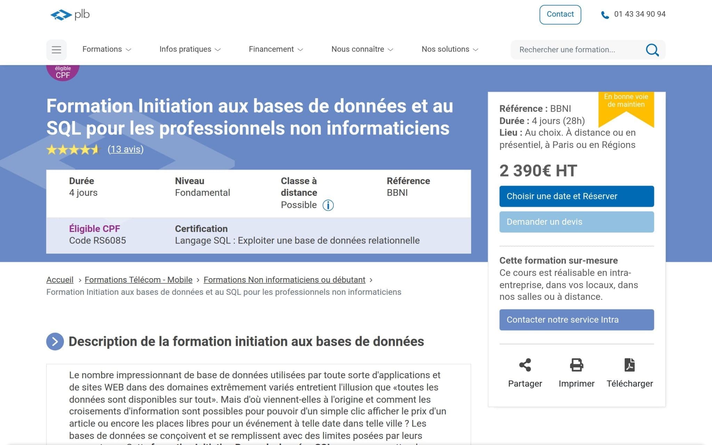Open the (13 avis) reviews link

click(126, 149)
